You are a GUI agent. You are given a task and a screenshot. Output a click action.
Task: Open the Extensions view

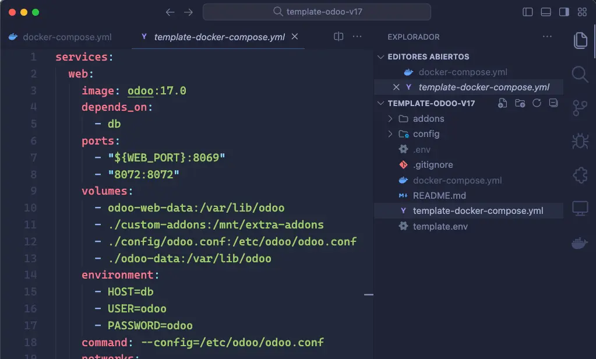coord(580,175)
